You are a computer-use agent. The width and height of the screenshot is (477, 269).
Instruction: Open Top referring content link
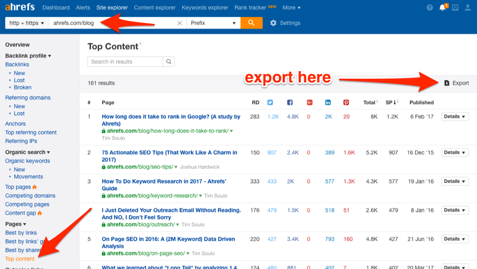31,133
